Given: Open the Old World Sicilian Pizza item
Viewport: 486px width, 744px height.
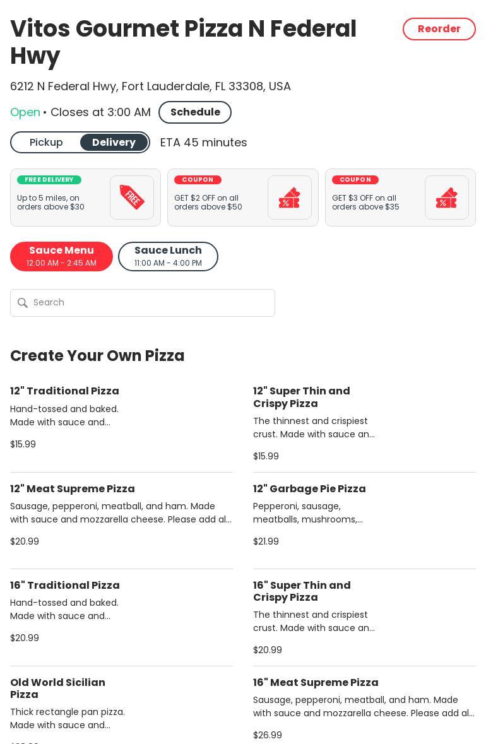Looking at the screenshot, I should (x=57, y=688).
